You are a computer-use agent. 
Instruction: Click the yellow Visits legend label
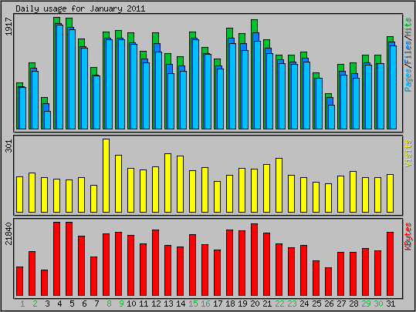(408, 153)
